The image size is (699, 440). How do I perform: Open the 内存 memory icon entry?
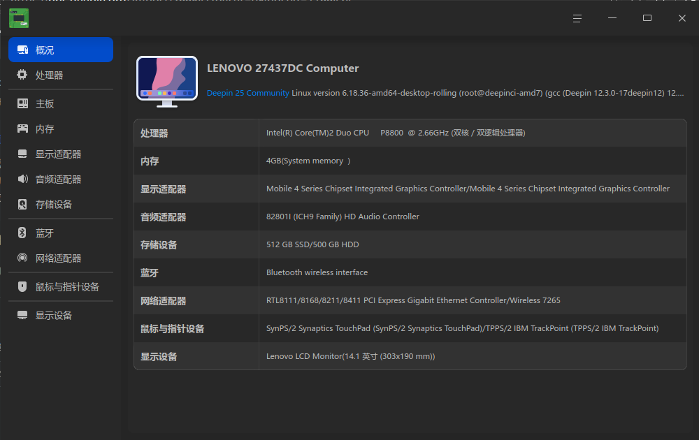[x=22, y=129]
